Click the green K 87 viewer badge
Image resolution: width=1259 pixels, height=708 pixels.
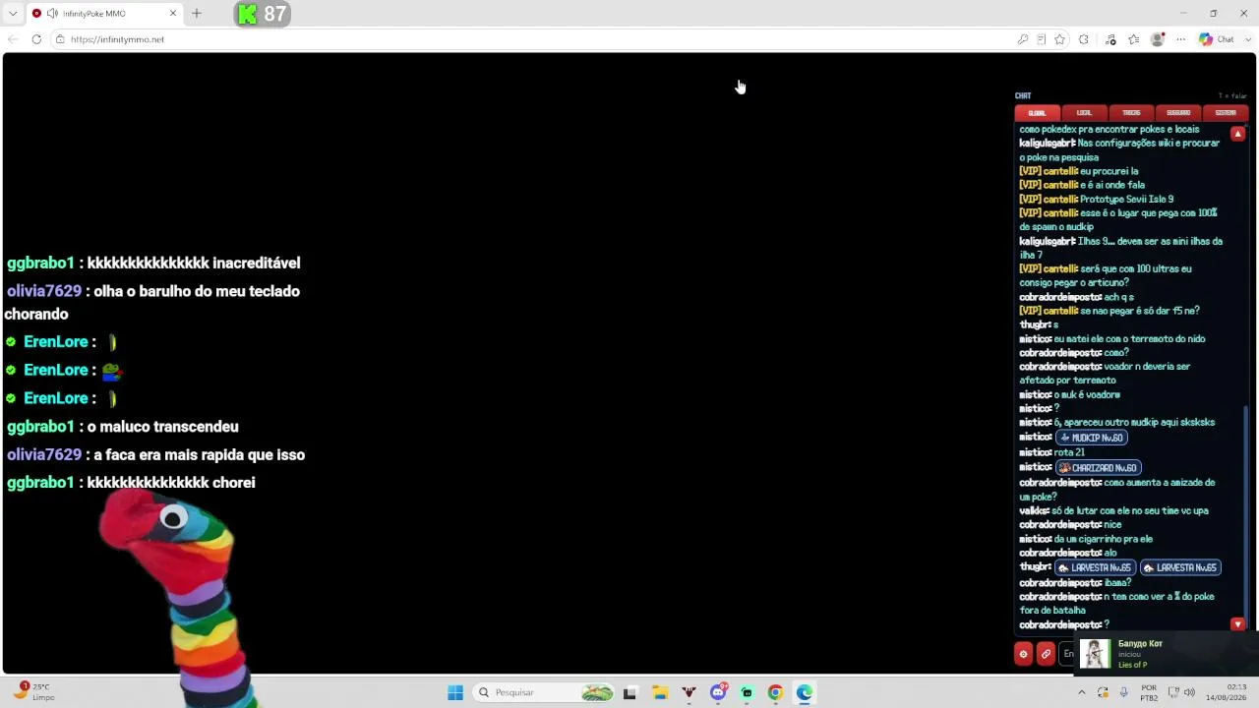(x=263, y=14)
